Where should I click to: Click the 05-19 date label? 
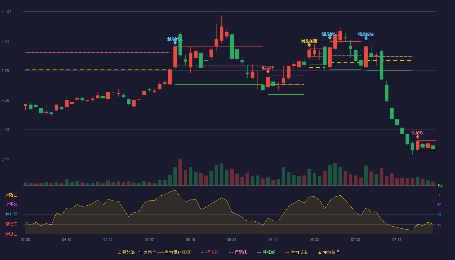tap(190, 240)
